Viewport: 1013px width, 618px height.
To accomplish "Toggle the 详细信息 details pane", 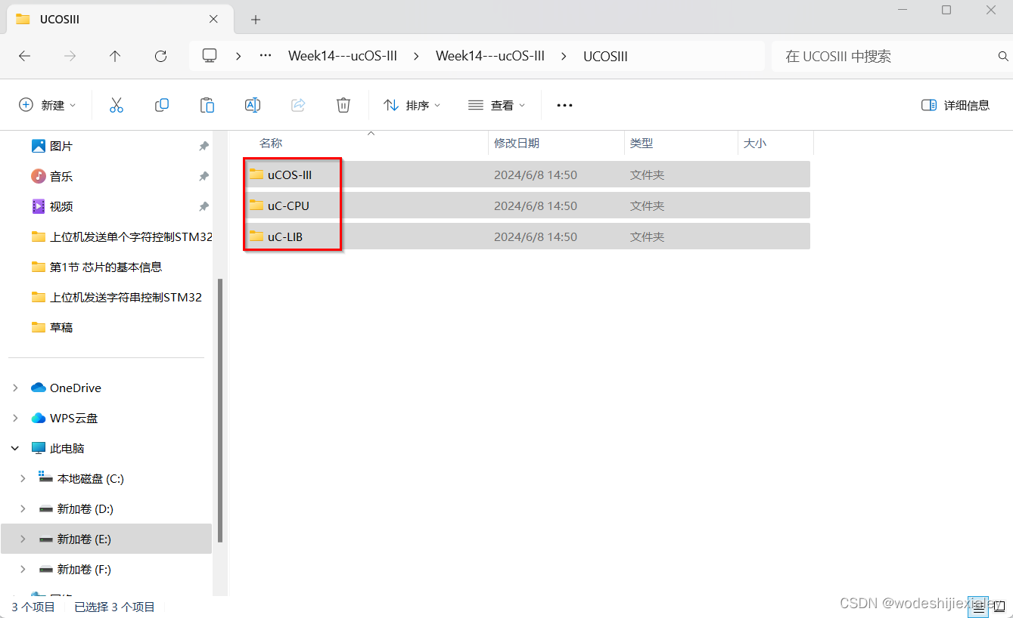I will (956, 105).
